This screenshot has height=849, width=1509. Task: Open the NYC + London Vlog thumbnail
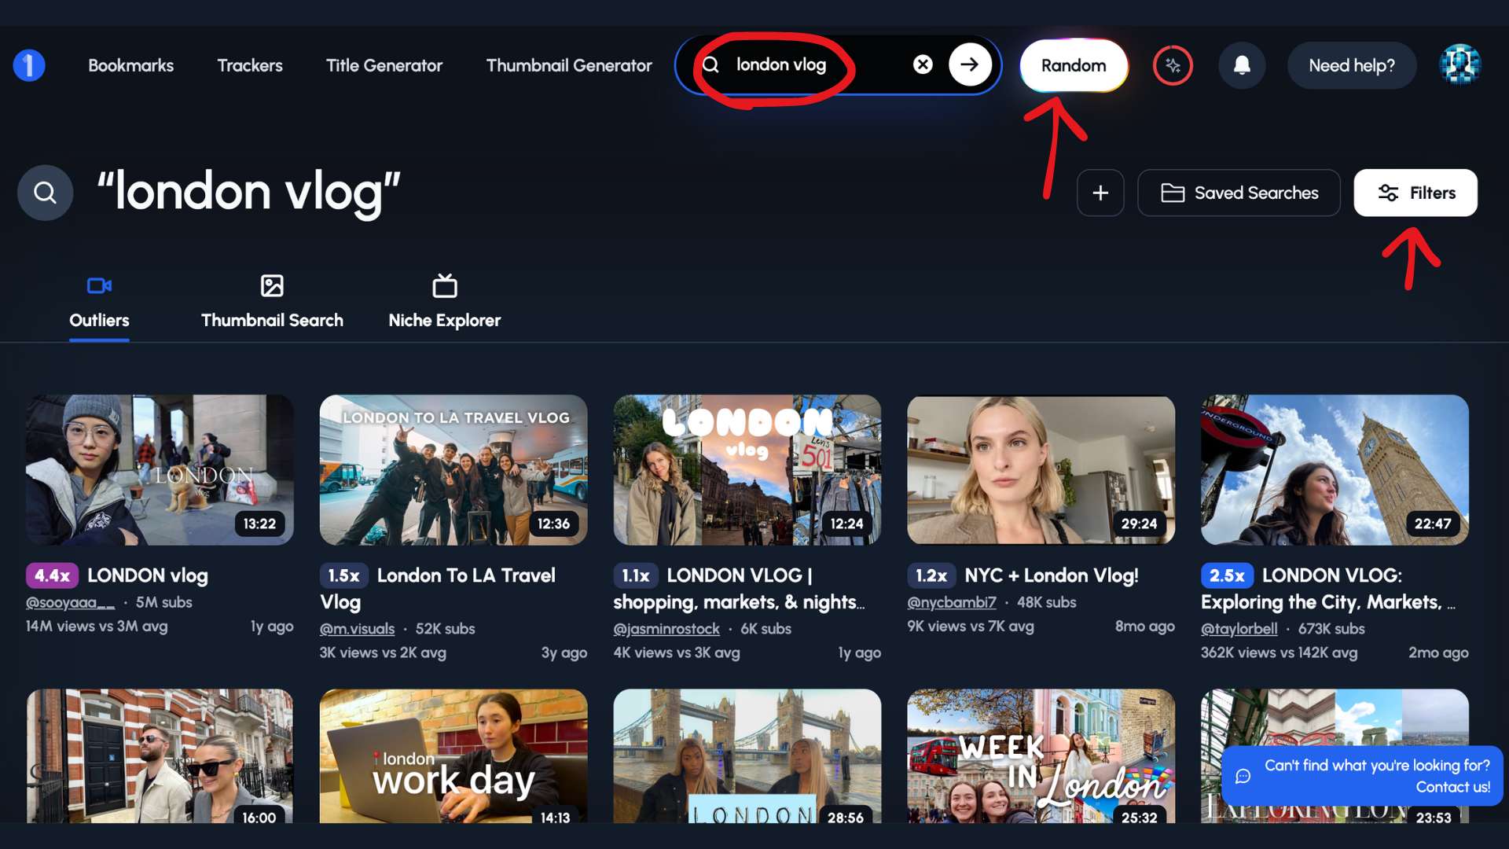pyautogui.click(x=1041, y=469)
